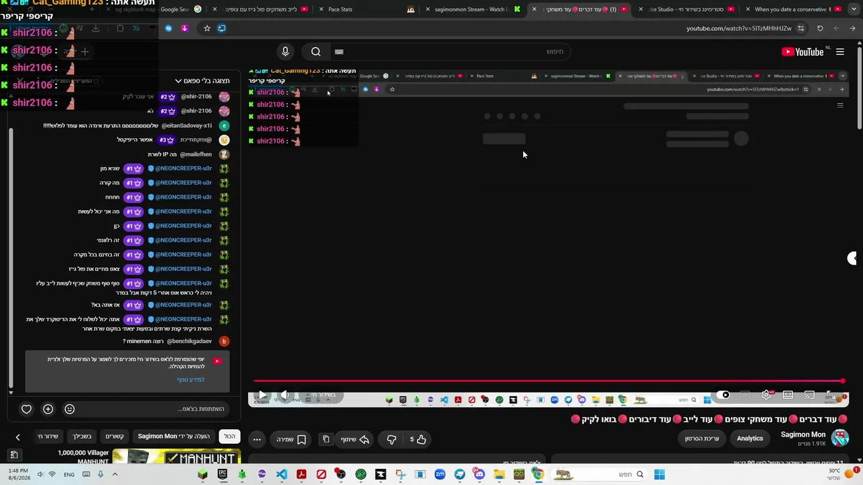Go to YouTube home via the logo
Viewport: 863px width, 485px height.
[802, 52]
